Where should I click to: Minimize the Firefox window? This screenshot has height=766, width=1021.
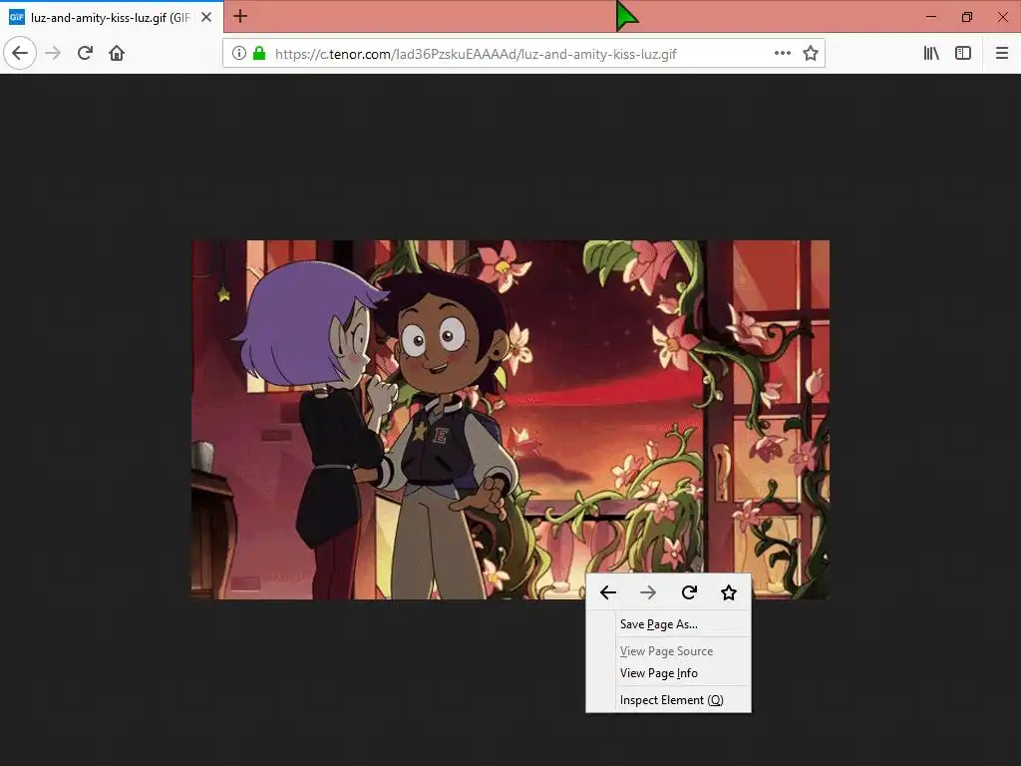click(x=931, y=17)
